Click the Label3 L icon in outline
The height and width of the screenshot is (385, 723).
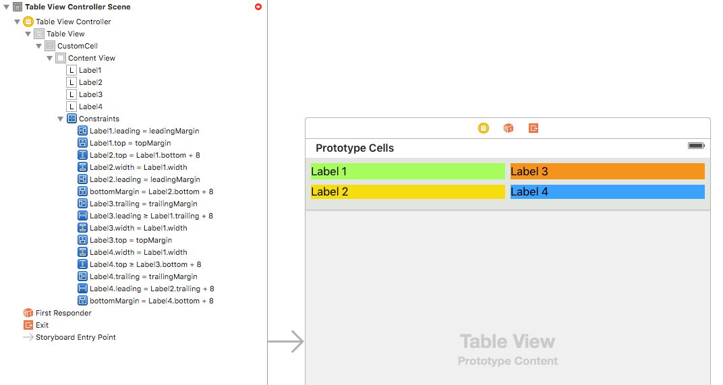pos(71,94)
